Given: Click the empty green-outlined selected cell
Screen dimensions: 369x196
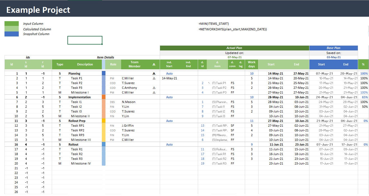Looking at the screenshot, I should [84, 40].
